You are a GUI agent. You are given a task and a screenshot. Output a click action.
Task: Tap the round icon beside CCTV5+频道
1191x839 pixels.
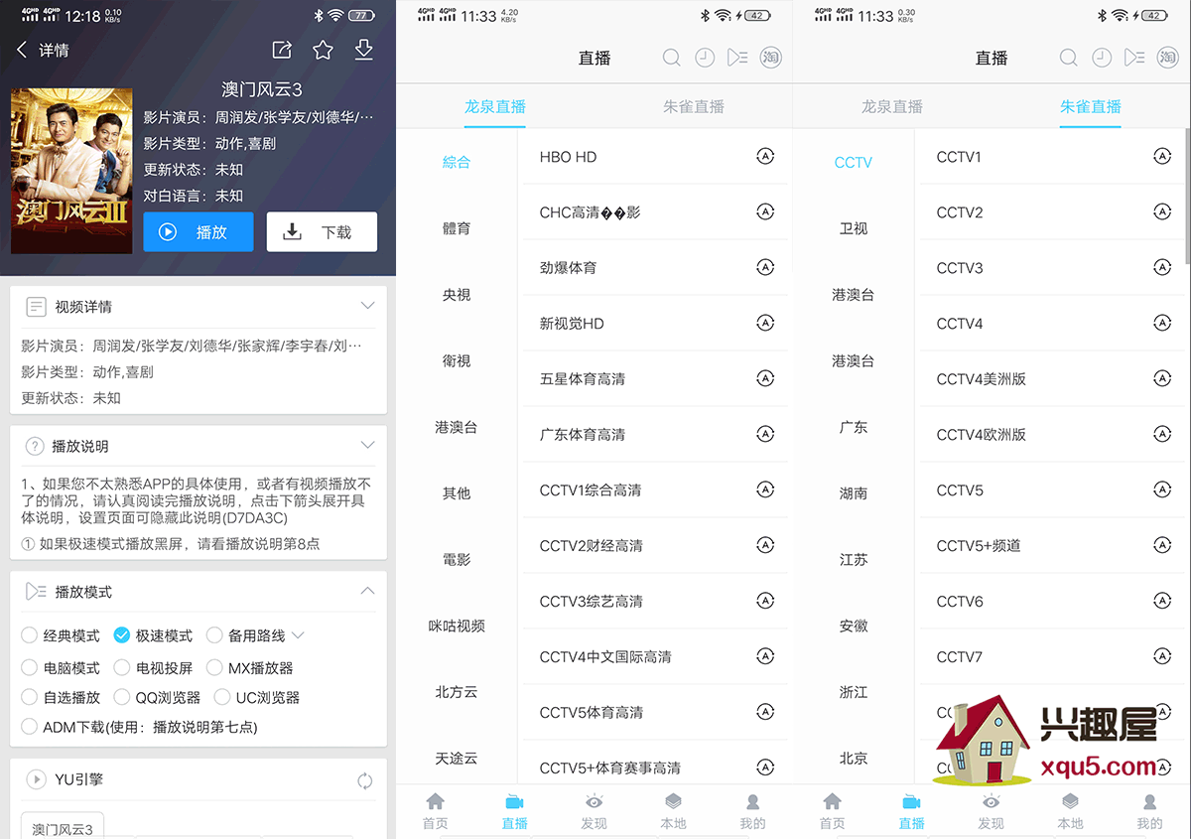[1162, 545]
